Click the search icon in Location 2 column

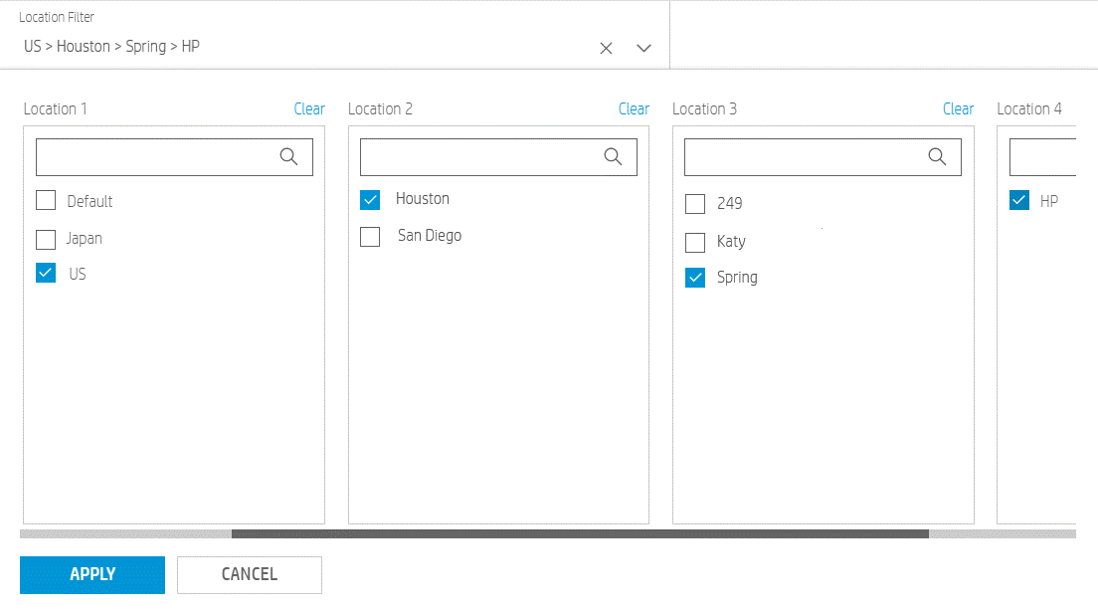614,156
